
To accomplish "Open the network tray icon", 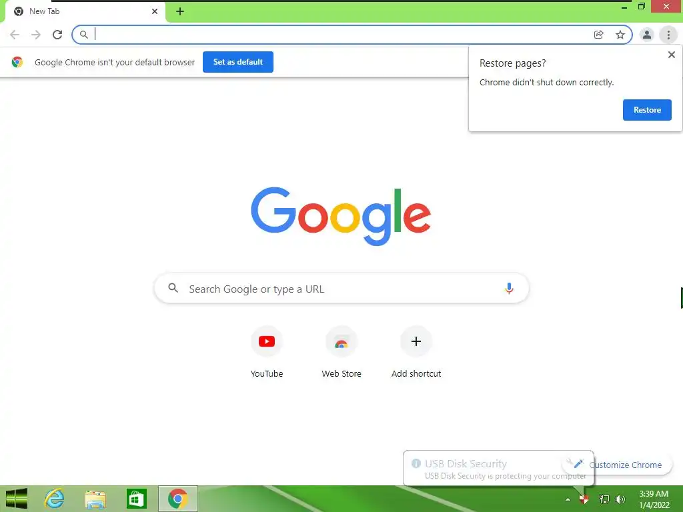I will tap(604, 499).
